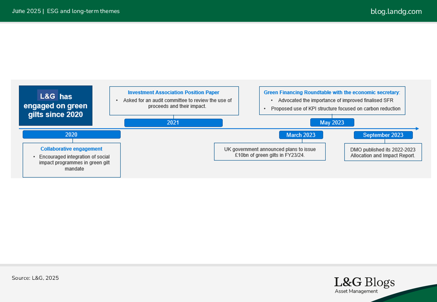Select the May 2023 timeline marker

pos(332,122)
